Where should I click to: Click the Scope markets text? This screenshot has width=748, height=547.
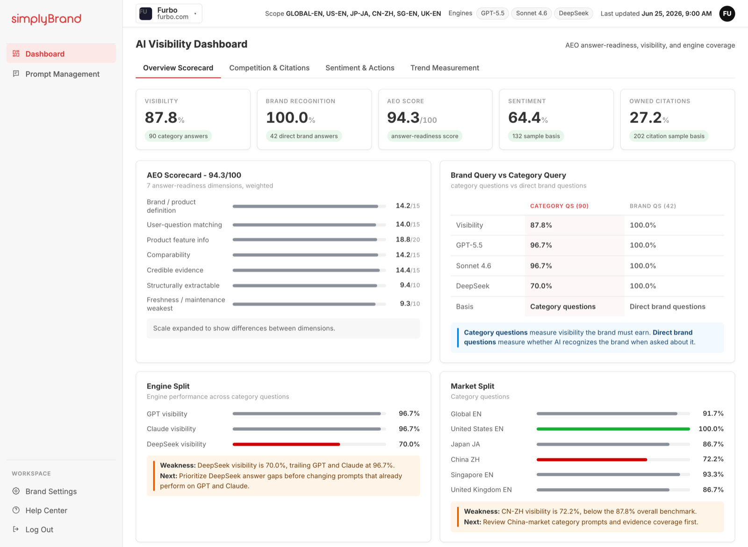(353, 14)
